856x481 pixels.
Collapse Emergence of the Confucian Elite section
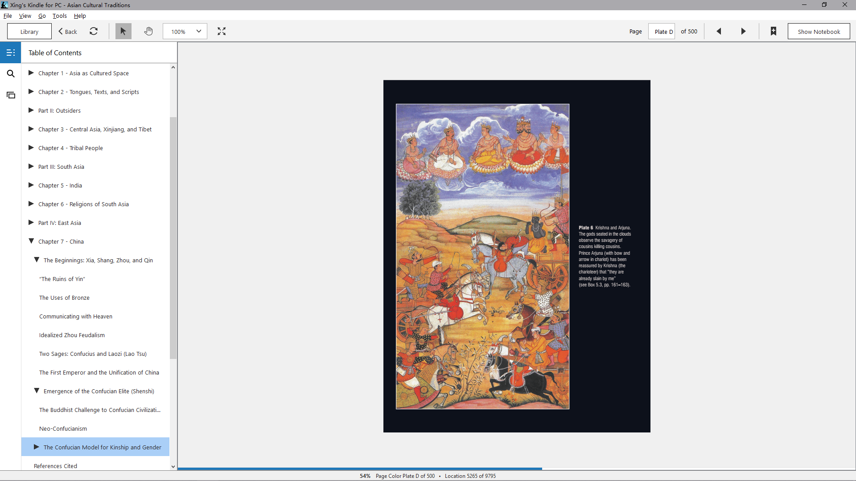point(37,391)
